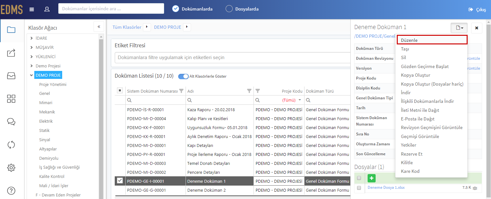Click the Etiket Filtresi tag input field
491x199 pixels.
[x=232, y=57]
